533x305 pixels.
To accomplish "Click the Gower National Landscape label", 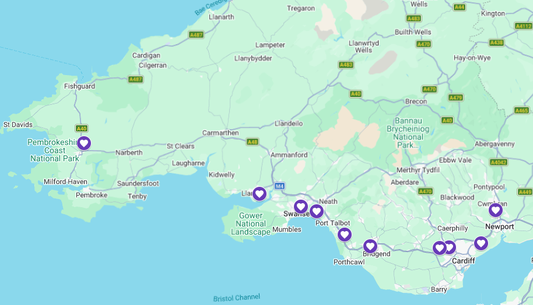I will (x=251, y=224).
